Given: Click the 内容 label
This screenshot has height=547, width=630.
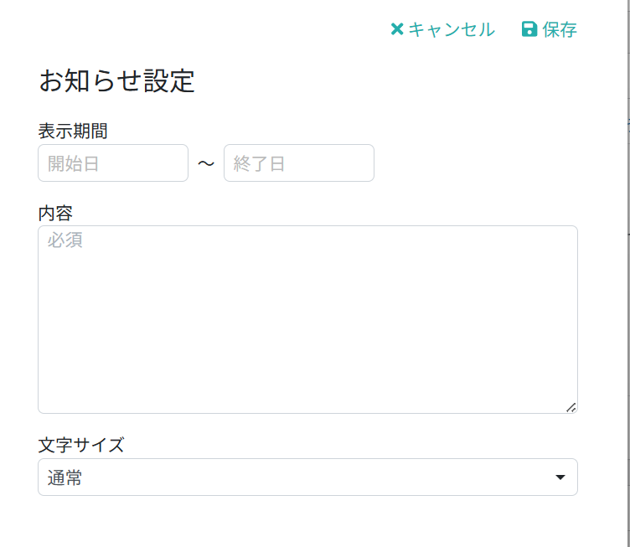Looking at the screenshot, I should click(55, 213).
